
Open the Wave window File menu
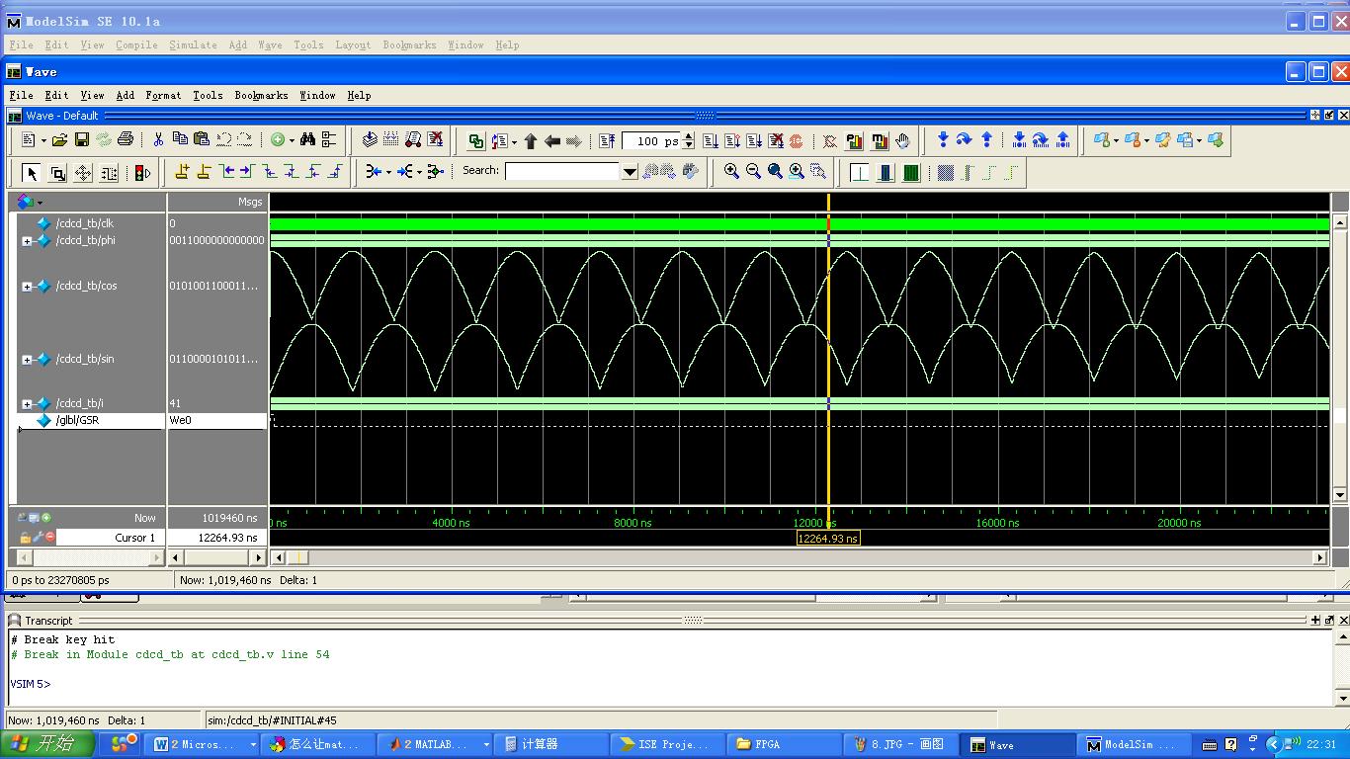point(21,95)
